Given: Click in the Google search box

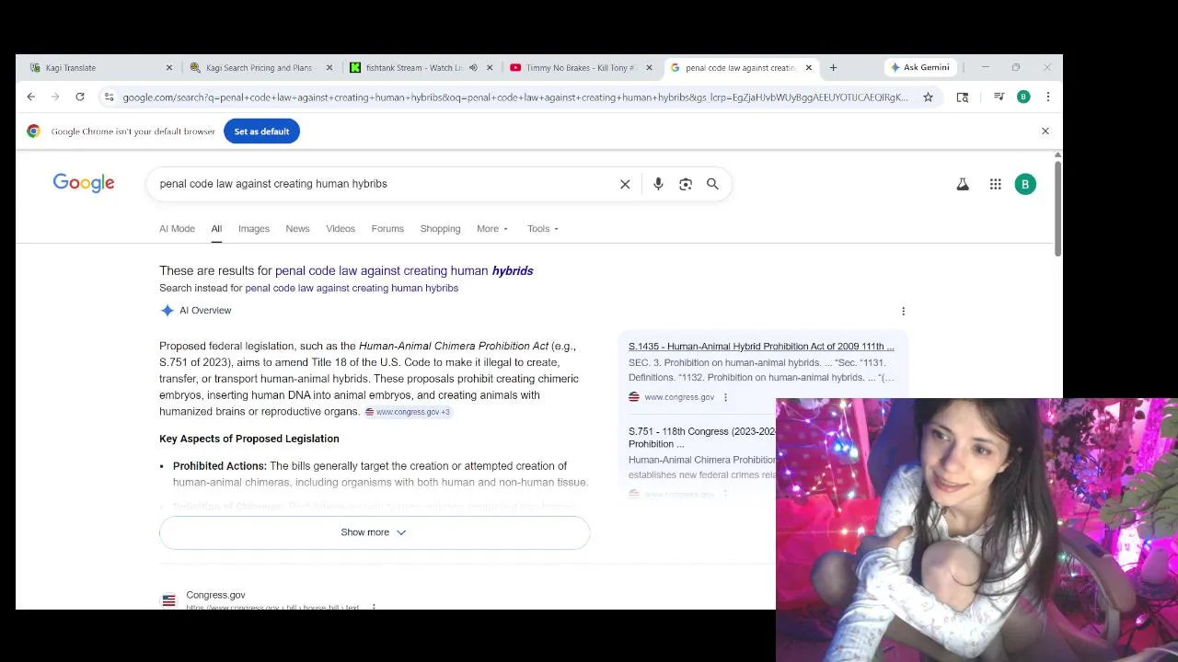Looking at the screenshot, I should coord(385,184).
